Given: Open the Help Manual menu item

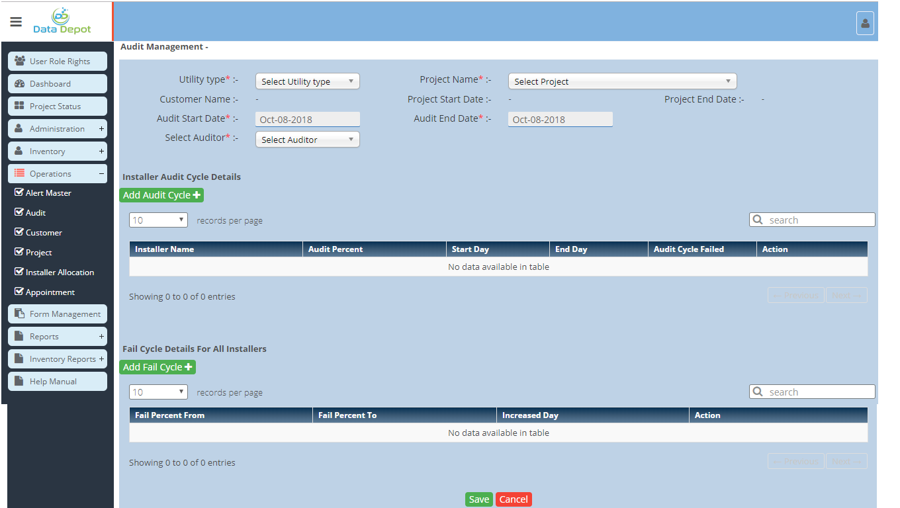Looking at the screenshot, I should coord(58,382).
